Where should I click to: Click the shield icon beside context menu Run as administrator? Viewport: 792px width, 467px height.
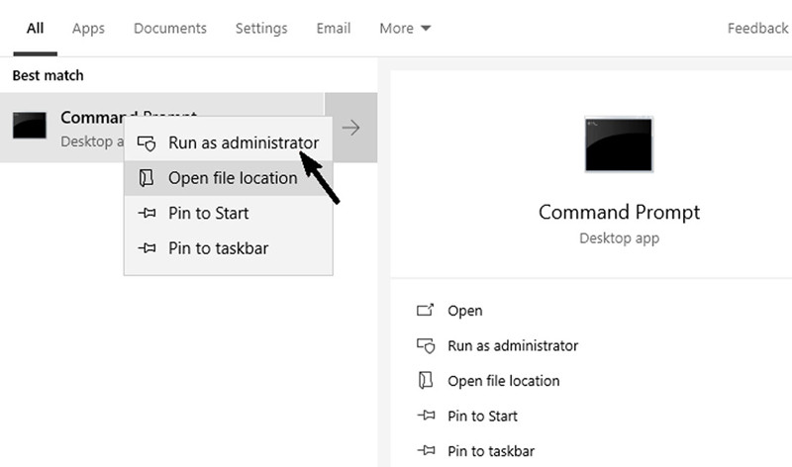[x=147, y=143]
